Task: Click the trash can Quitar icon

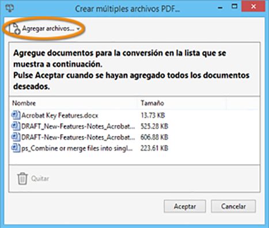Action: click(x=22, y=178)
